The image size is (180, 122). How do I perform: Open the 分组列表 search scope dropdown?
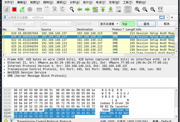pyautogui.click(x=24, y=24)
